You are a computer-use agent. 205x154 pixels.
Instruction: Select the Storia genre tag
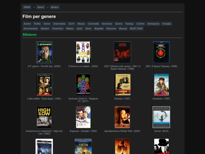[x=88, y=29]
